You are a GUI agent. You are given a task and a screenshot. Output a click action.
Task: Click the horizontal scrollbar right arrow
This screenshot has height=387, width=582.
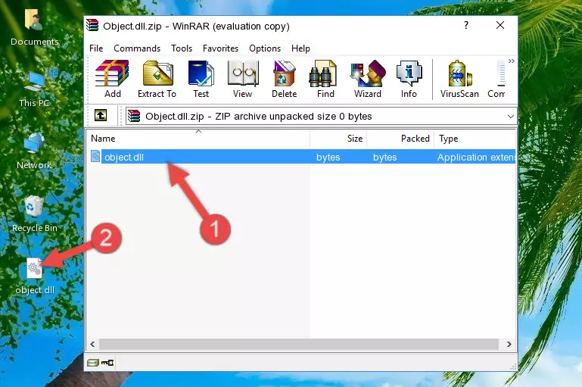coord(509,345)
